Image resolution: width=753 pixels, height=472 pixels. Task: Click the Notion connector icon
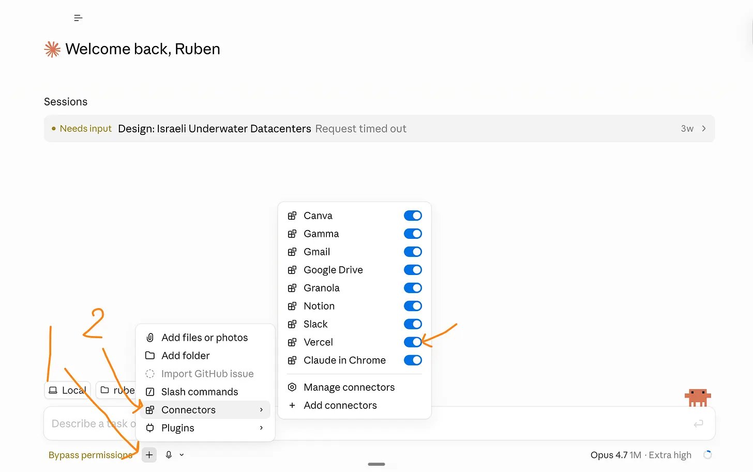(292, 306)
